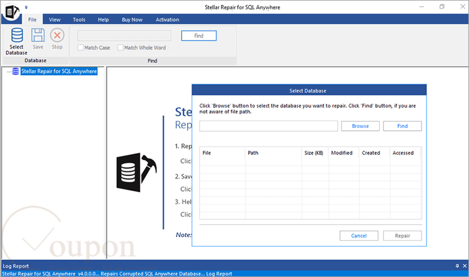
Task: Focus the database file path field
Action: tap(268, 126)
